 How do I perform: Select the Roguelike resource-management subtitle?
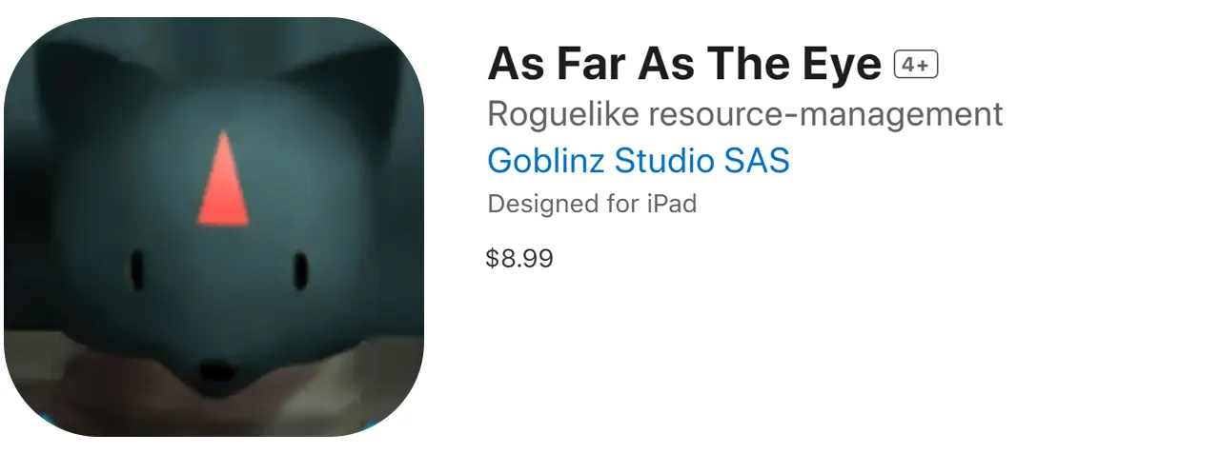tap(744, 114)
